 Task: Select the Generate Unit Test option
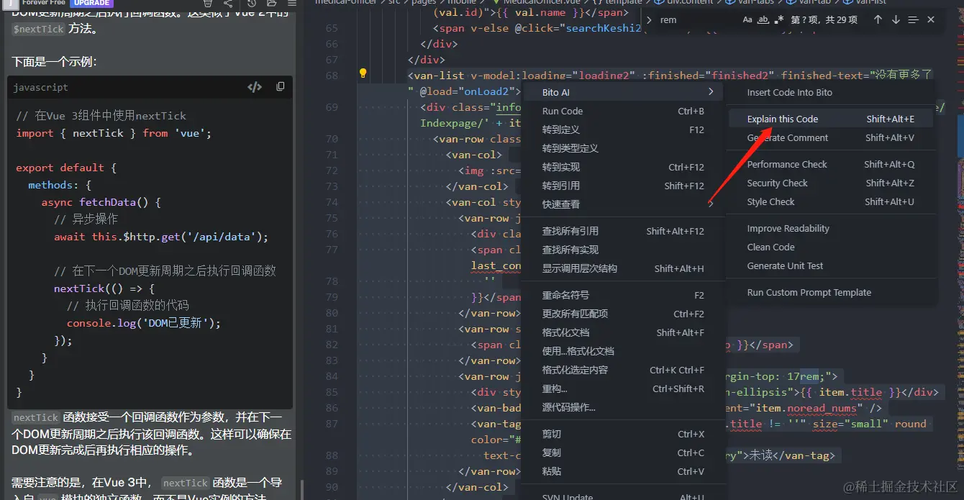click(x=830, y=265)
